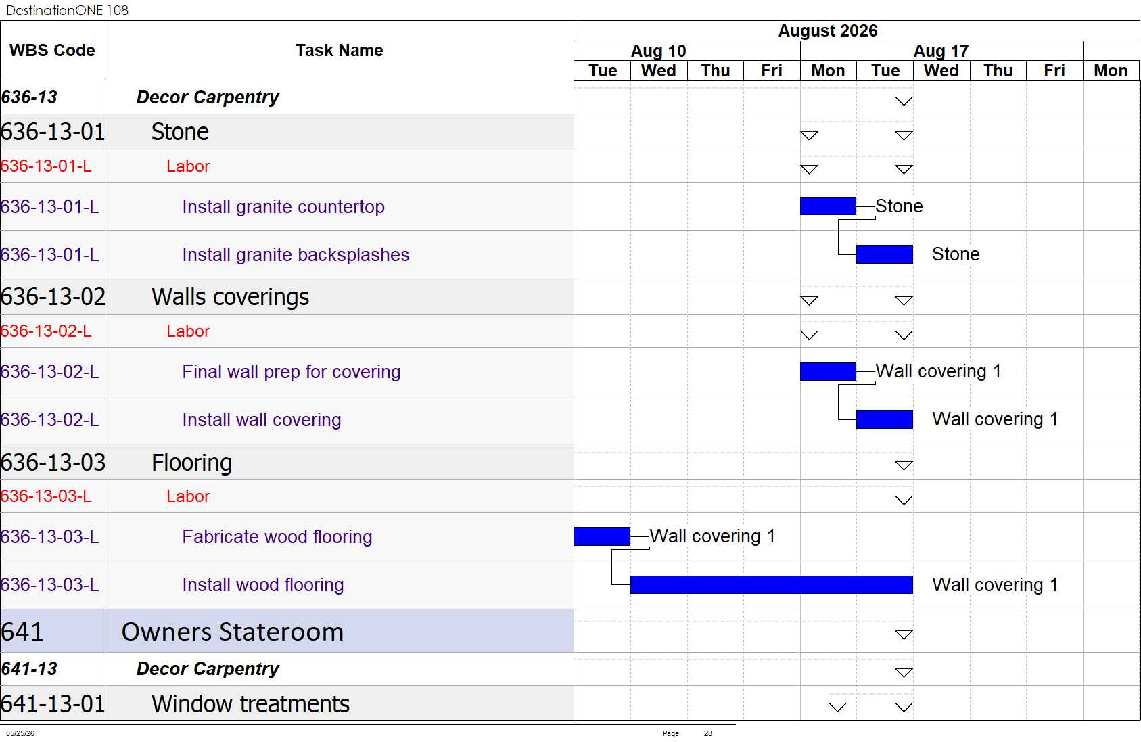Click the WBS code beside Install granite countertop
The height and width of the screenshot is (742, 1141).
pyautogui.click(x=50, y=207)
